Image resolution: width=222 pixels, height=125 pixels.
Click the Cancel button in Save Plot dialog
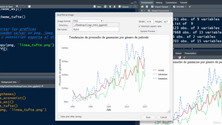pyautogui.click(x=163, y=117)
